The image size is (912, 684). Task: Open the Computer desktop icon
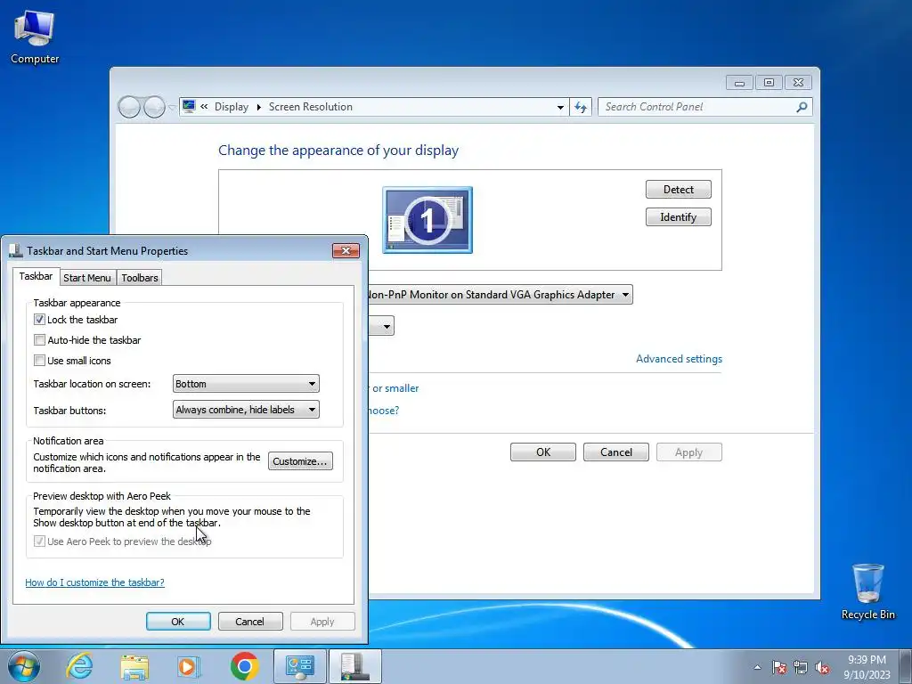[x=35, y=37]
